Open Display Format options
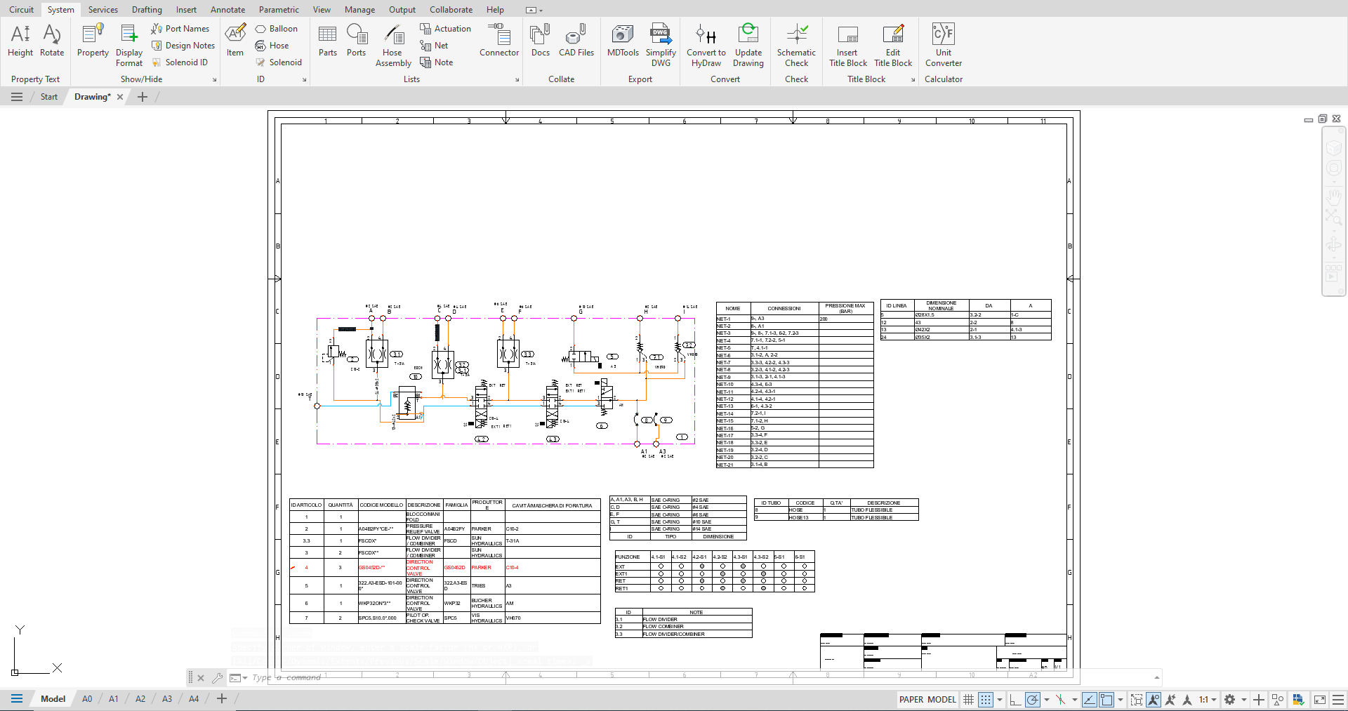 (129, 45)
